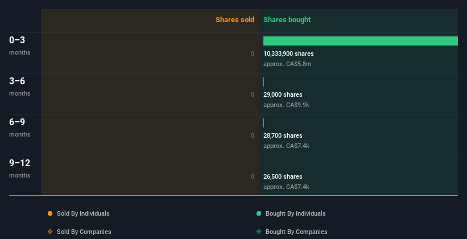The image size is (467, 239).
Task: Click the thin 3–6 months bought bar
Action: [263, 82]
